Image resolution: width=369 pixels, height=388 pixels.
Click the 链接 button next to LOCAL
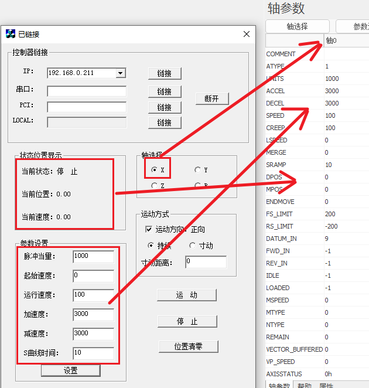165,122
